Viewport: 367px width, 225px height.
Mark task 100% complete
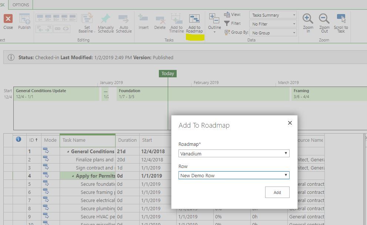pyautogui.click(x=73, y=18)
